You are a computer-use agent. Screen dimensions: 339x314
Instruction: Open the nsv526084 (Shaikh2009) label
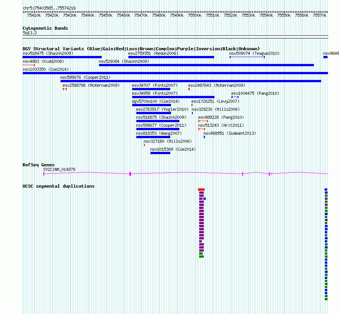click(124, 61)
